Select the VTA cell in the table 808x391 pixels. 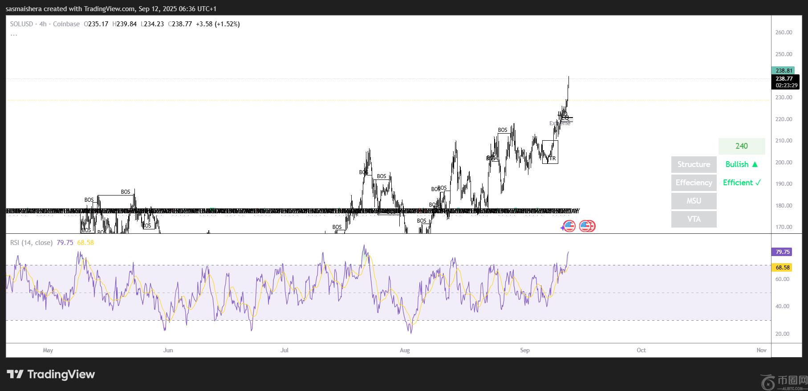[x=694, y=219]
